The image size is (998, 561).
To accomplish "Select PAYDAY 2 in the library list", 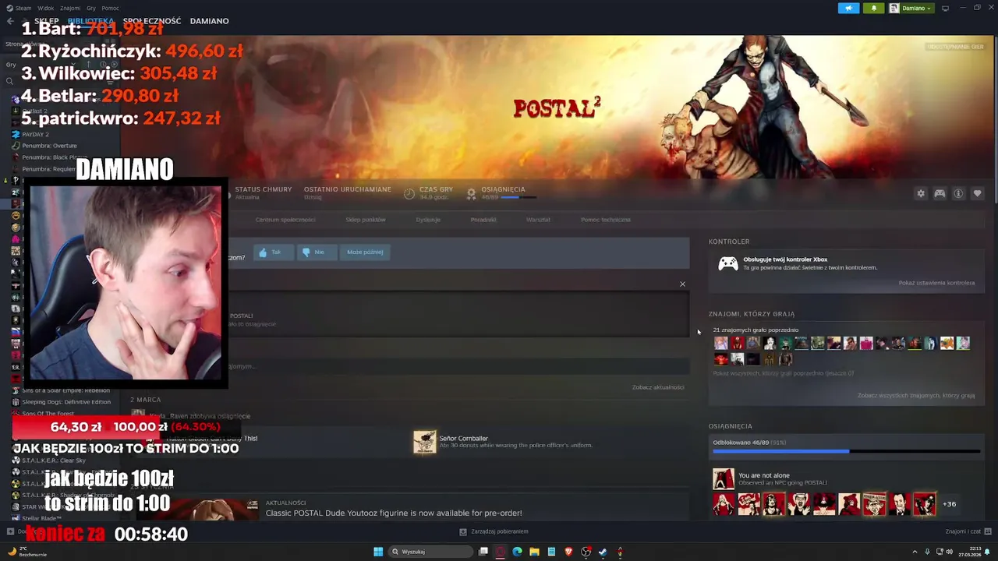I will [x=35, y=134].
